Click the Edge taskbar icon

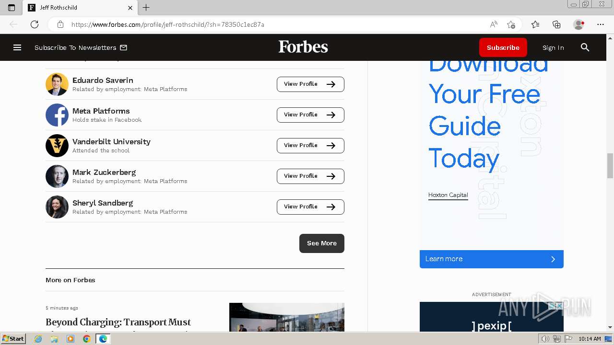[103, 339]
